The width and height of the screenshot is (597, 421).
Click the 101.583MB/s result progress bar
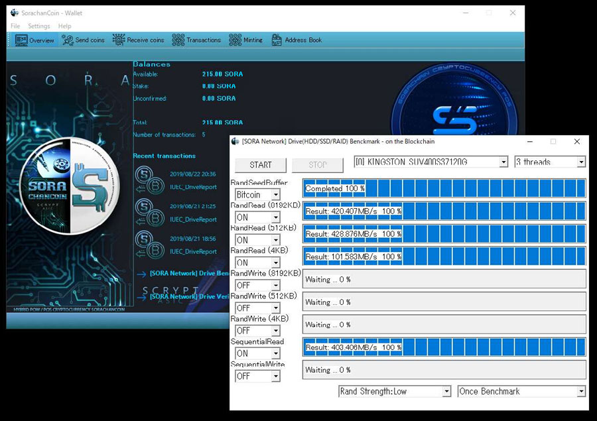[x=444, y=257]
